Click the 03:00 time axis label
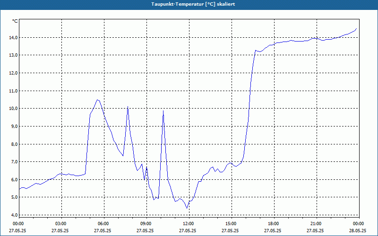This screenshot has width=378, height=236. click(62, 224)
